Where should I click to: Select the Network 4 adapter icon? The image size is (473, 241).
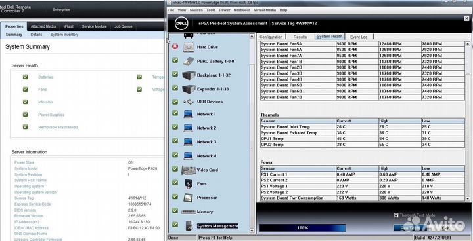pyautogui.click(x=189, y=156)
